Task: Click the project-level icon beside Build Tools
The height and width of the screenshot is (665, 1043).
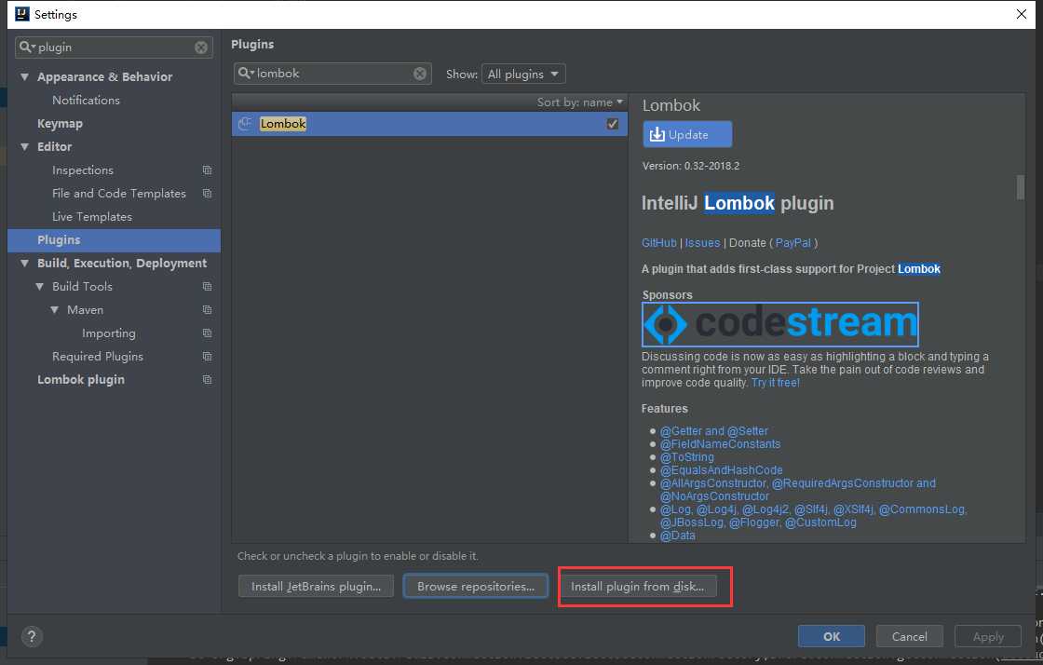Action: [207, 287]
